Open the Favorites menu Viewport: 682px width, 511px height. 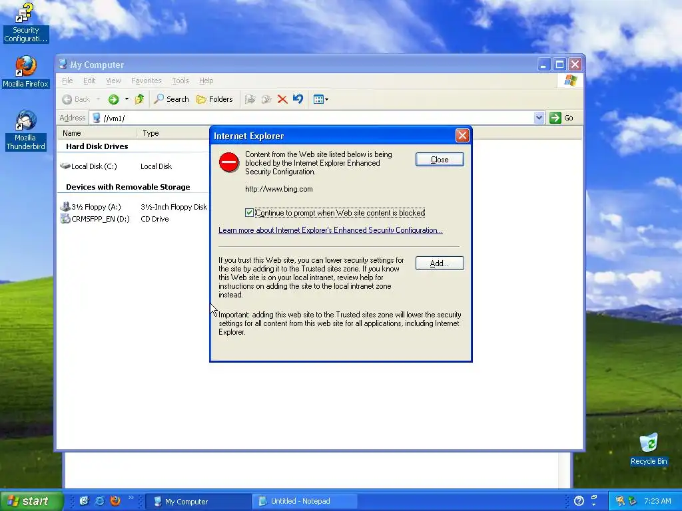pyautogui.click(x=146, y=81)
